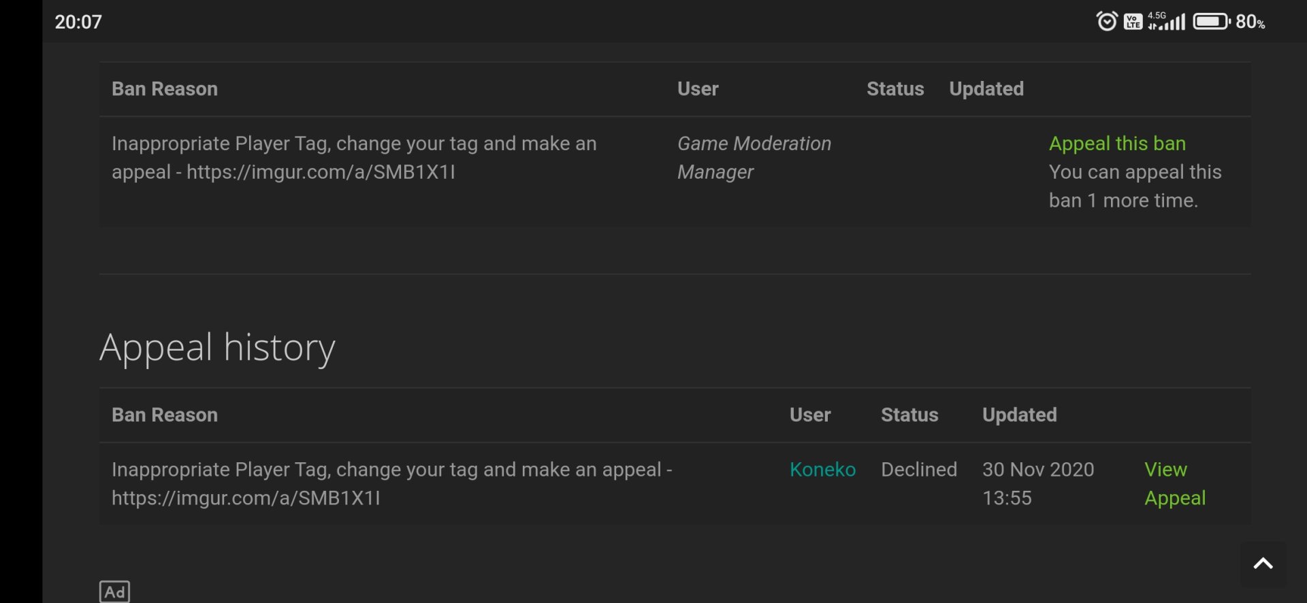Click the Ad label badge
Viewport: 1307px width, 603px height.
[114, 591]
